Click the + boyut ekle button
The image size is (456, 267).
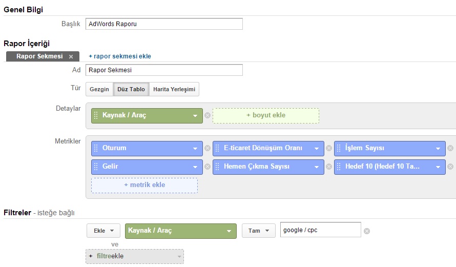265,115
